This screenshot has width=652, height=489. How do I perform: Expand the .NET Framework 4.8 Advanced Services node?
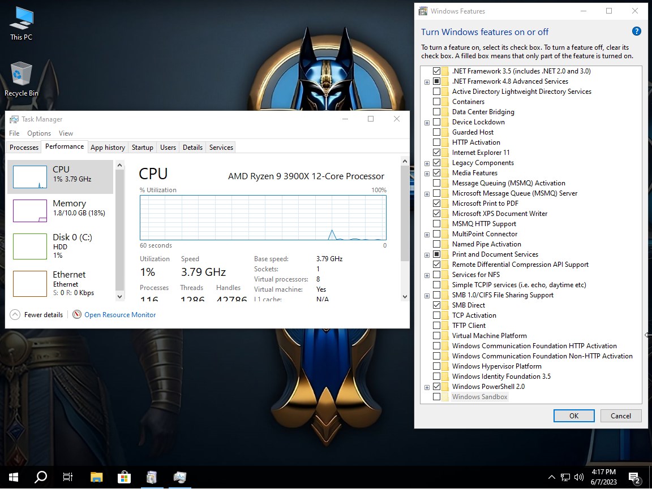point(427,82)
